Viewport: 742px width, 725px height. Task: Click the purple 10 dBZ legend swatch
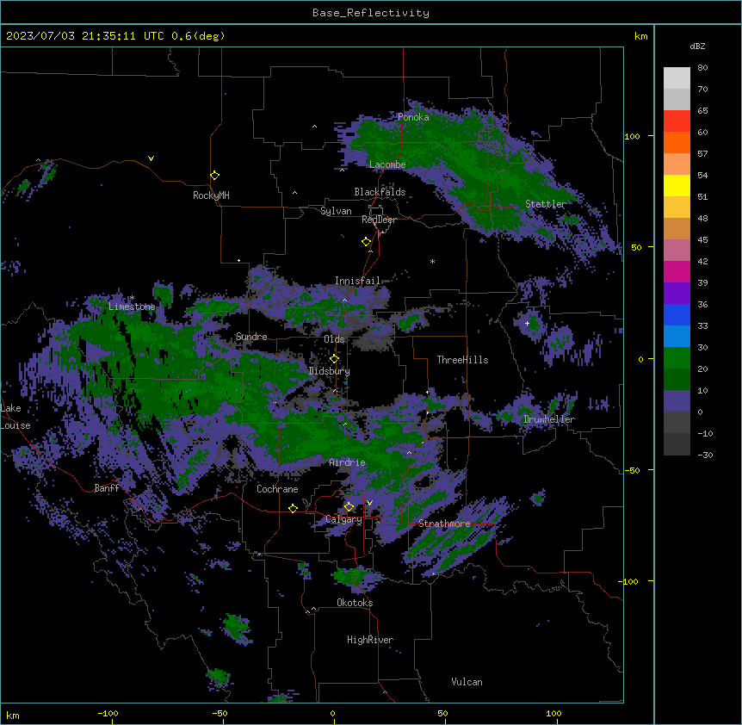click(677, 401)
